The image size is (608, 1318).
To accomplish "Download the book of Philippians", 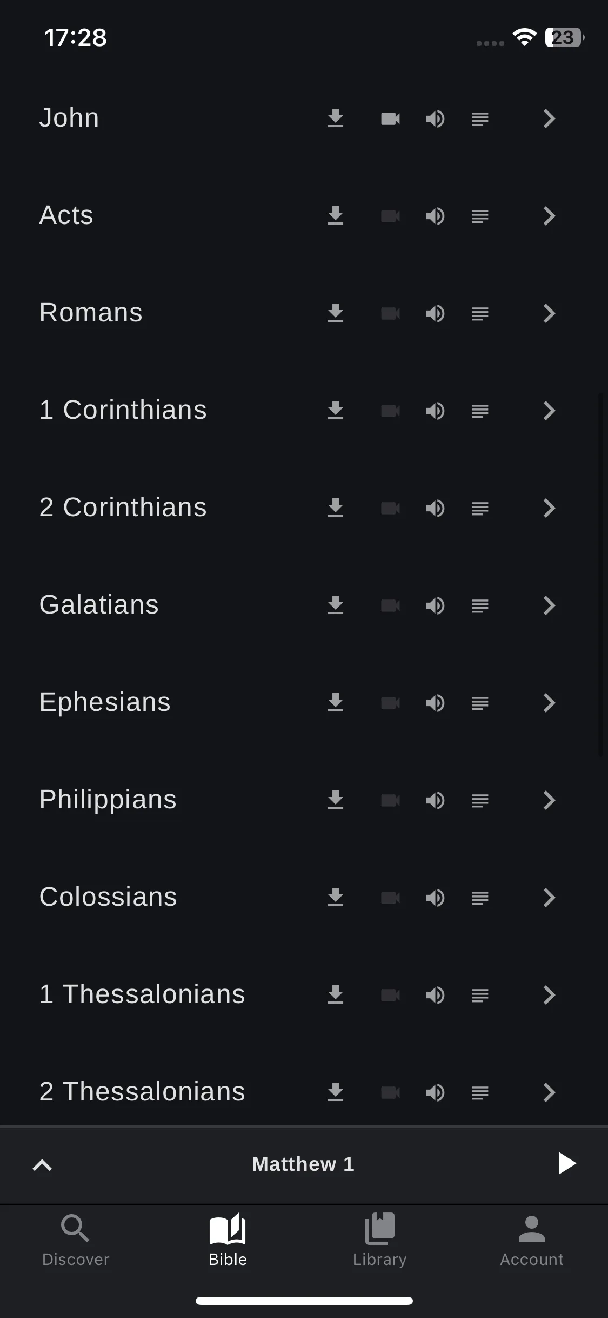I will (336, 800).
